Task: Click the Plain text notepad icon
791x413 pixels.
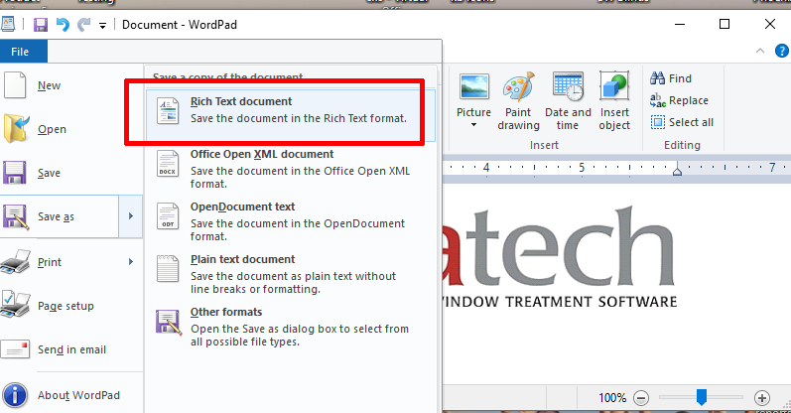Action: point(168,269)
